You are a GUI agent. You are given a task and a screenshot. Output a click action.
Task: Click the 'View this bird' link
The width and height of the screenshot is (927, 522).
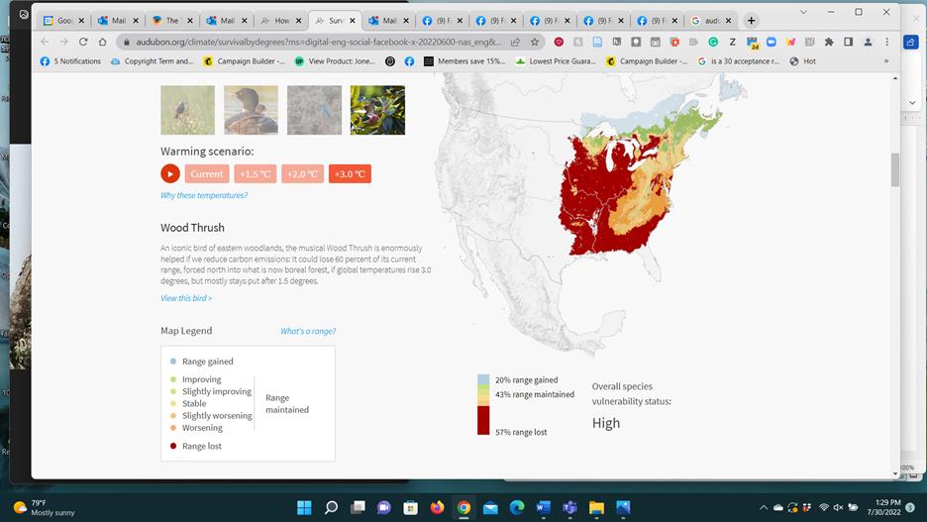pos(186,298)
